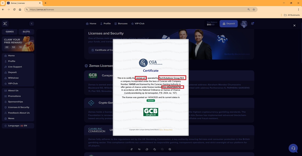Zoom out of the certificate image
This screenshot has width=302, height=156.
[x=162, y=149]
